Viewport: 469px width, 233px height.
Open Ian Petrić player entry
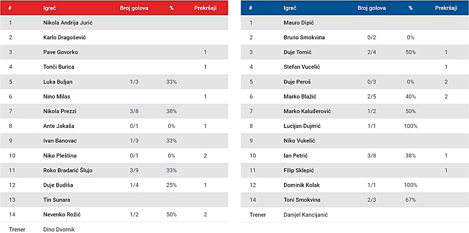(295, 155)
